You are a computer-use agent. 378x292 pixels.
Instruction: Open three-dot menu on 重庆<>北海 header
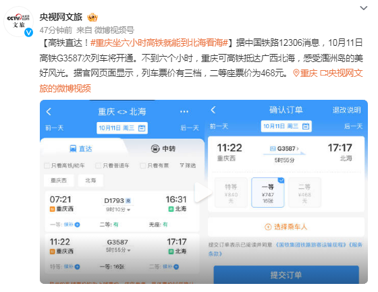pyautogui.click(x=184, y=111)
